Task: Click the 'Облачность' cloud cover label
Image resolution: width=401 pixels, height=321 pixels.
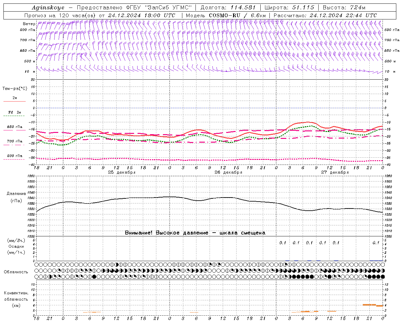Action: pyautogui.click(x=16, y=272)
